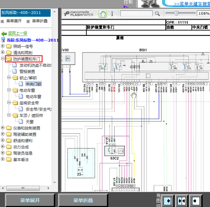Click the 菜单折叠 option at top of sidebar
This screenshot has width=210, height=207.
click(x=40, y=21)
